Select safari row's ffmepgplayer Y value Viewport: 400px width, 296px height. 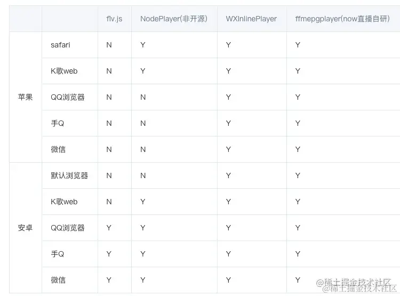pyautogui.click(x=298, y=45)
